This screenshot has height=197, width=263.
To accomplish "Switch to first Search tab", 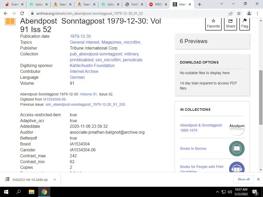I will pyautogui.click(x=60, y=4).
